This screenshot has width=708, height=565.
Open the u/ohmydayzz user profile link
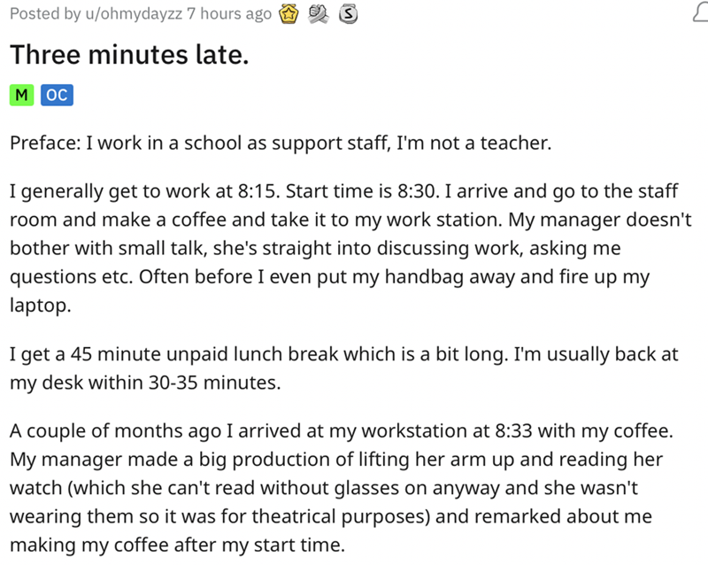tap(131, 13)
